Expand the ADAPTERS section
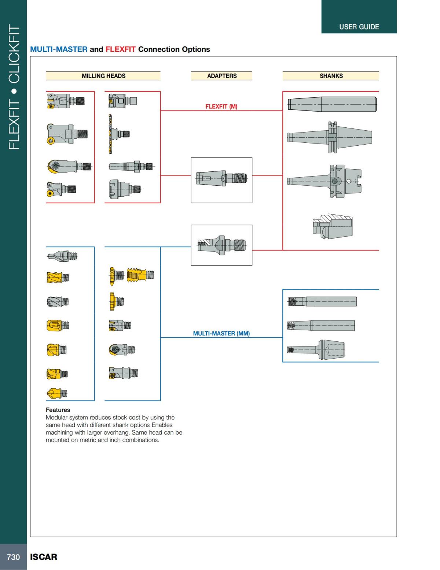 tap(221, 76)
